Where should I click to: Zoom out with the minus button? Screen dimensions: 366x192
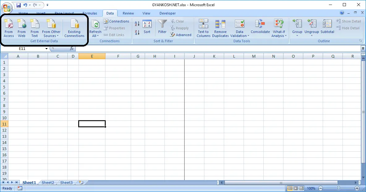(321, 188)
